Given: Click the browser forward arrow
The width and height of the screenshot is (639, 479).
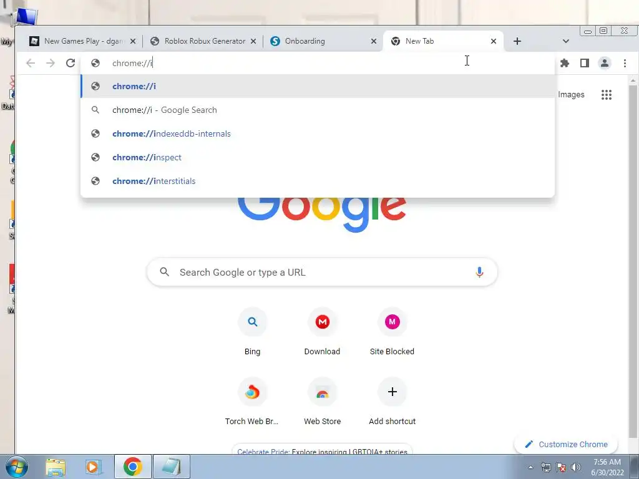Looking at the screenshot, I should (x=50, y=63).
